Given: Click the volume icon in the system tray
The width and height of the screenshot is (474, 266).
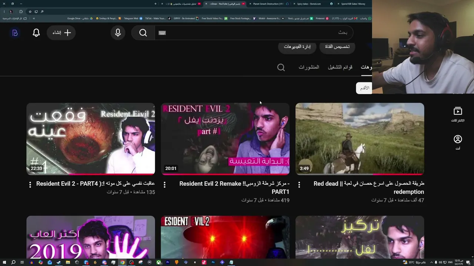Looking at the screenshot, I should tap(440, 262).
